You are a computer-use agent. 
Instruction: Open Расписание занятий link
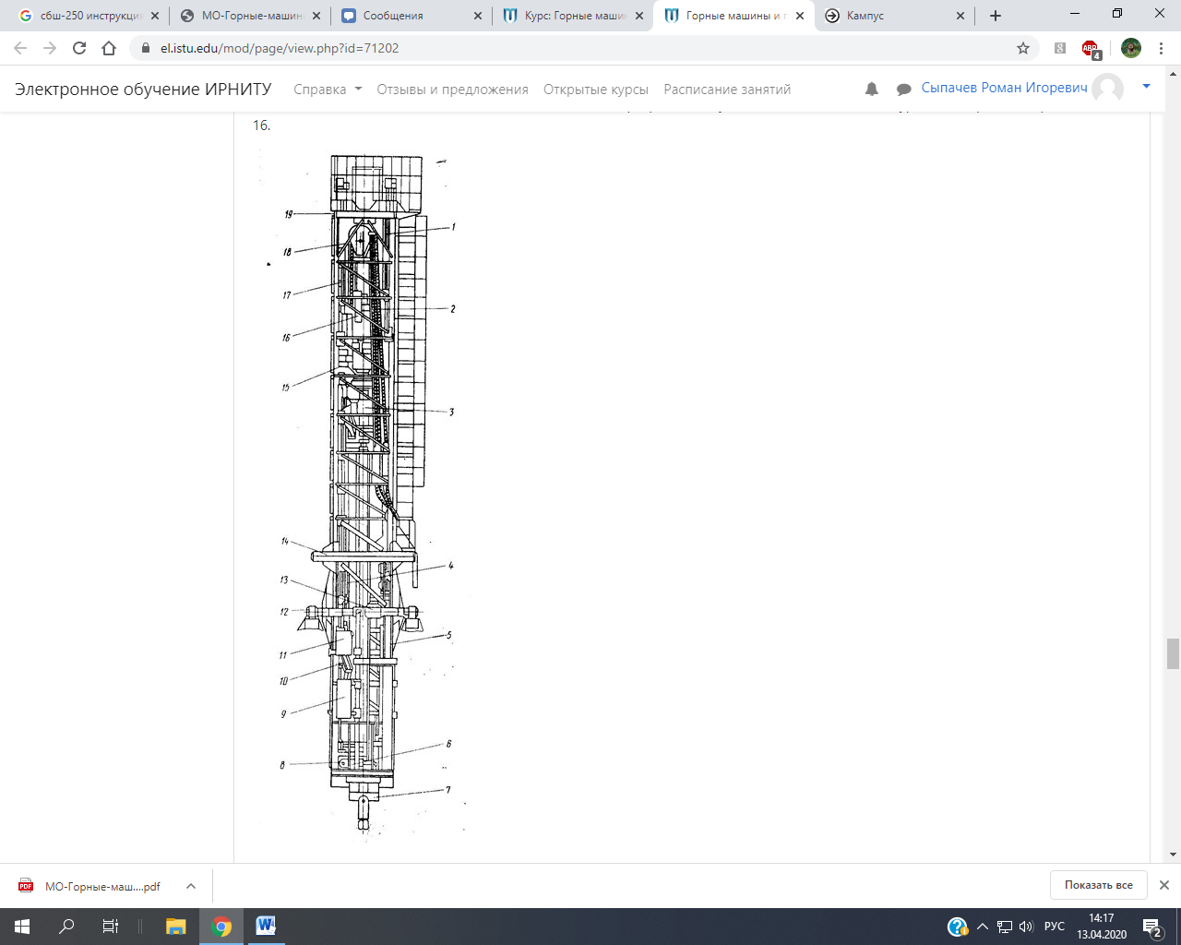pyautogui.click(x=727, y=90)
